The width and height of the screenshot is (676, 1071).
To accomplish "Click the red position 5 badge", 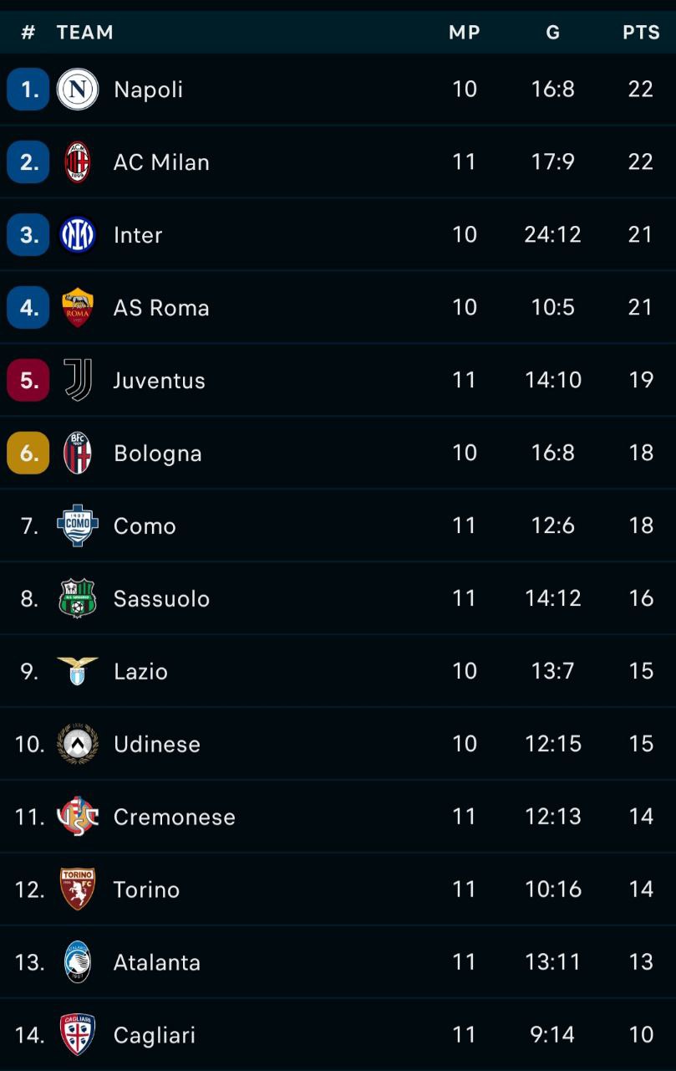I will 28,381.
